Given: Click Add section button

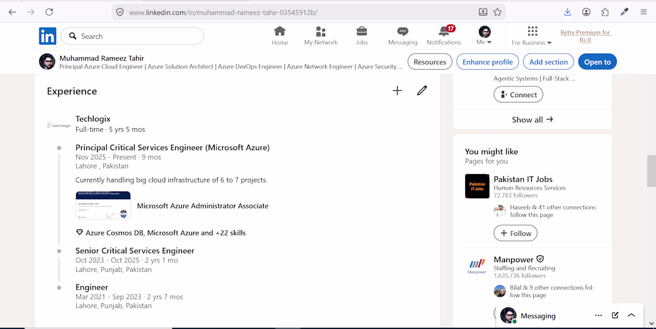Looking at the screenshot, I should tap(549, 62).
